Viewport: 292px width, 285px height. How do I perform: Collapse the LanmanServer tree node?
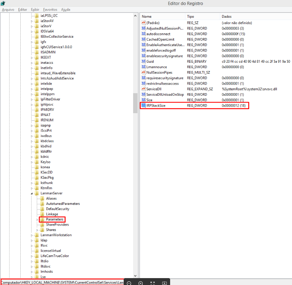coord(32,193)
